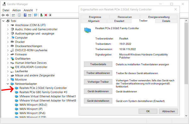Click the properties toolbar icon

pyautogui.click(x=19, y=15)
